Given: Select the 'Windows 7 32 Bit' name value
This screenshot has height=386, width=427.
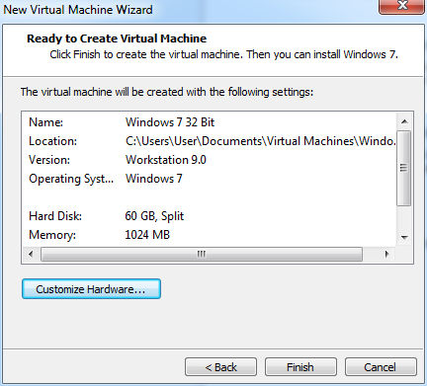Looking at the screenshot, I should (170, 122).
